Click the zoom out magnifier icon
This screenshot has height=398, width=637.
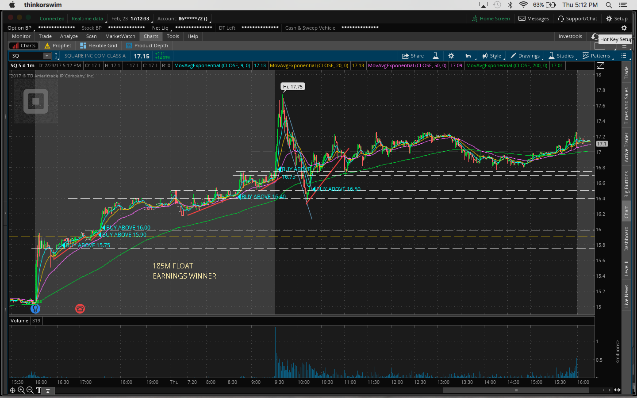coord(30,390)
